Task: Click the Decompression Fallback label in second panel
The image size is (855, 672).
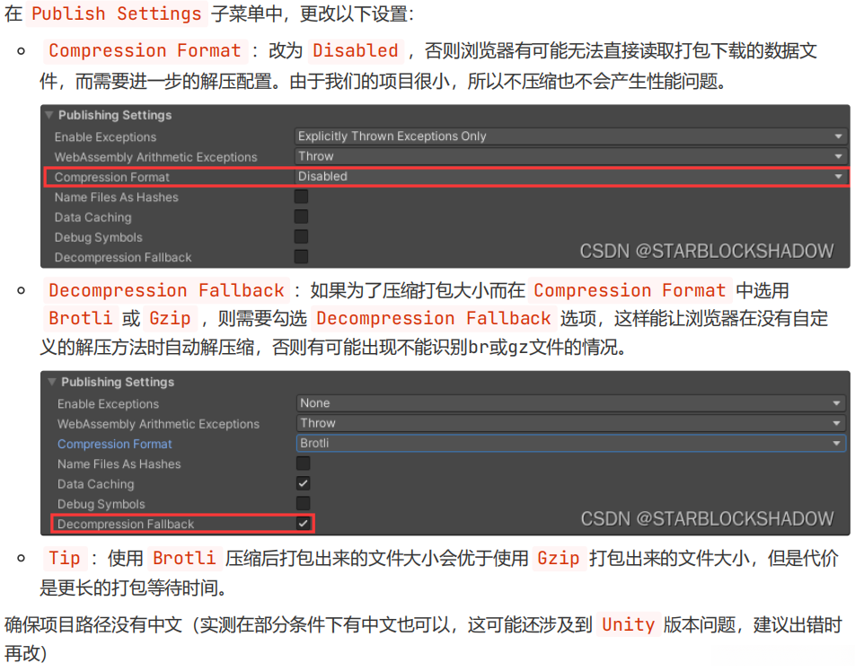Action: [126, 524]
